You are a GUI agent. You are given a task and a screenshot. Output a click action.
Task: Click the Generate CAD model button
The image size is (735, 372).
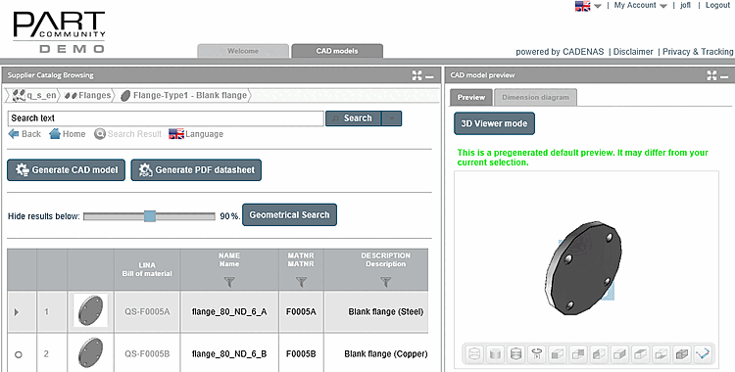click(x=66, y=170)
